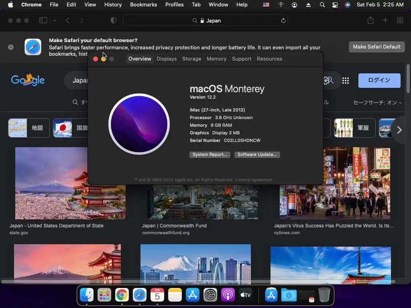Open Japan Commonwealth Fund result link
Image resolution: width=411 pixels, height=308 pixels.
click(x=174, y=226)
